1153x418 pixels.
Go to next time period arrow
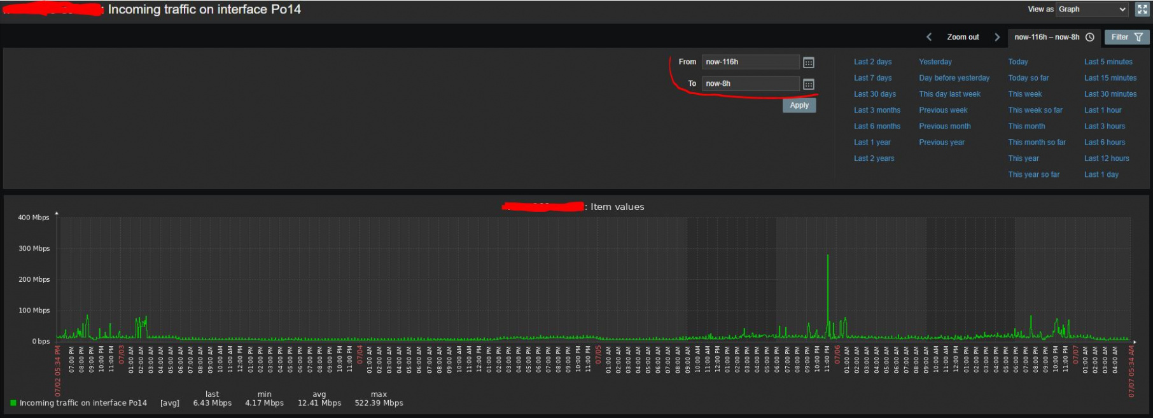[x=997, y=37]
